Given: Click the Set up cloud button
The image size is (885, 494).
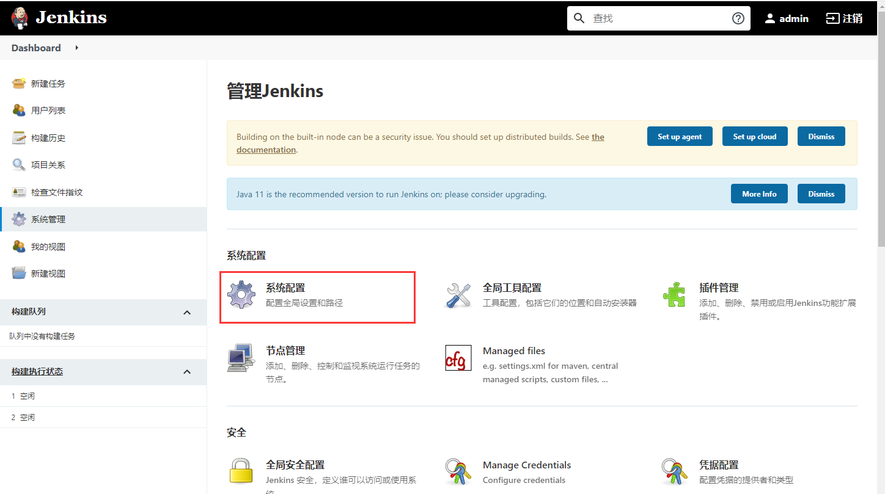Looking at the screenshot, I should coord(755,136).
